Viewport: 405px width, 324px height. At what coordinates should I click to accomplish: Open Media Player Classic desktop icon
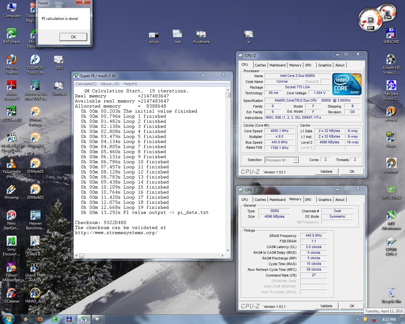tap(12, 142)
